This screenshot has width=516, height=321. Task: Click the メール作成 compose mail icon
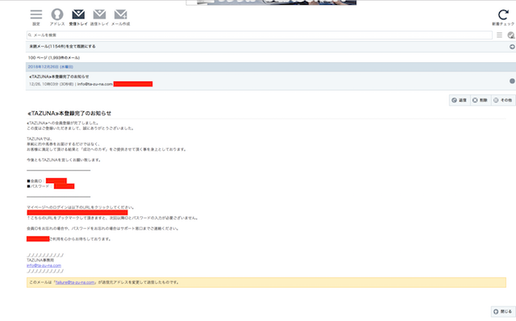click(x=120, y=15)
